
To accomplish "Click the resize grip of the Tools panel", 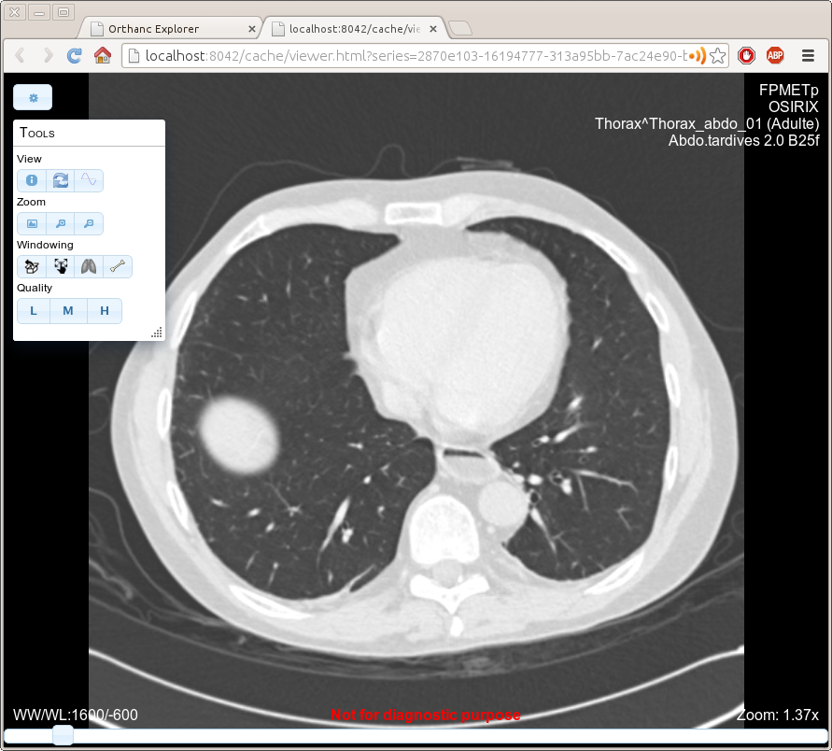I will coord(157,333).
